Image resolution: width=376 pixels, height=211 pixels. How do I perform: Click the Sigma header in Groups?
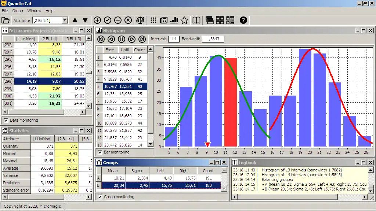137,171
